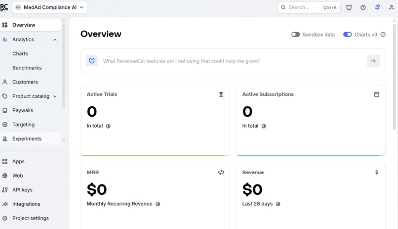Click the Apps grid icon

5,162
